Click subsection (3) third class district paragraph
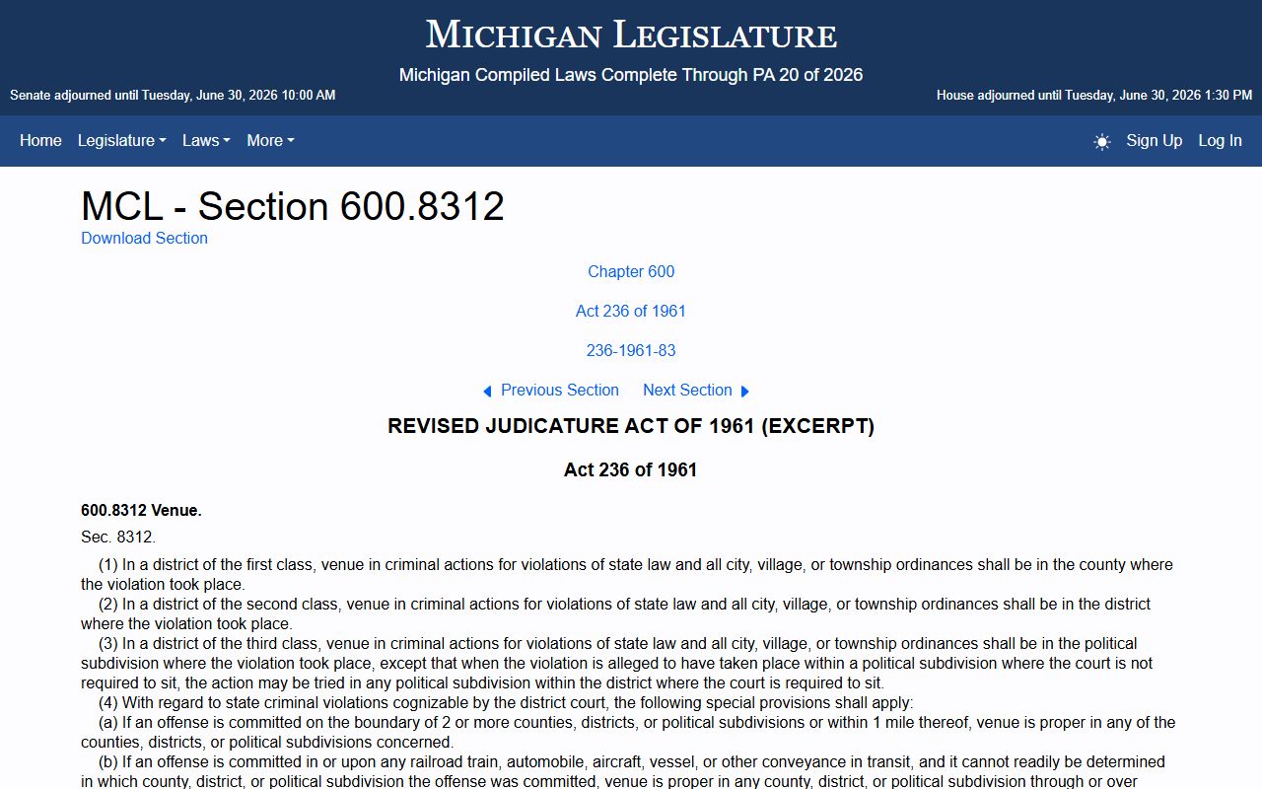Screen dimensions: 1262x789 pyautogui.click(x=617, y=663)
